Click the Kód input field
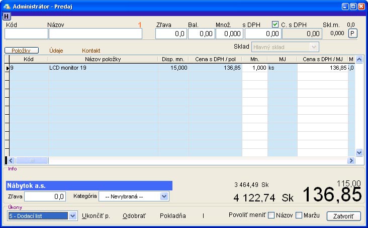 click(x=26, y=34)
